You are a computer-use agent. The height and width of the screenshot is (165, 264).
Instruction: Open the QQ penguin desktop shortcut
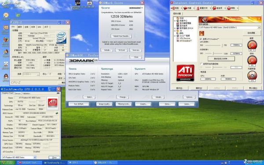[6, 76]
